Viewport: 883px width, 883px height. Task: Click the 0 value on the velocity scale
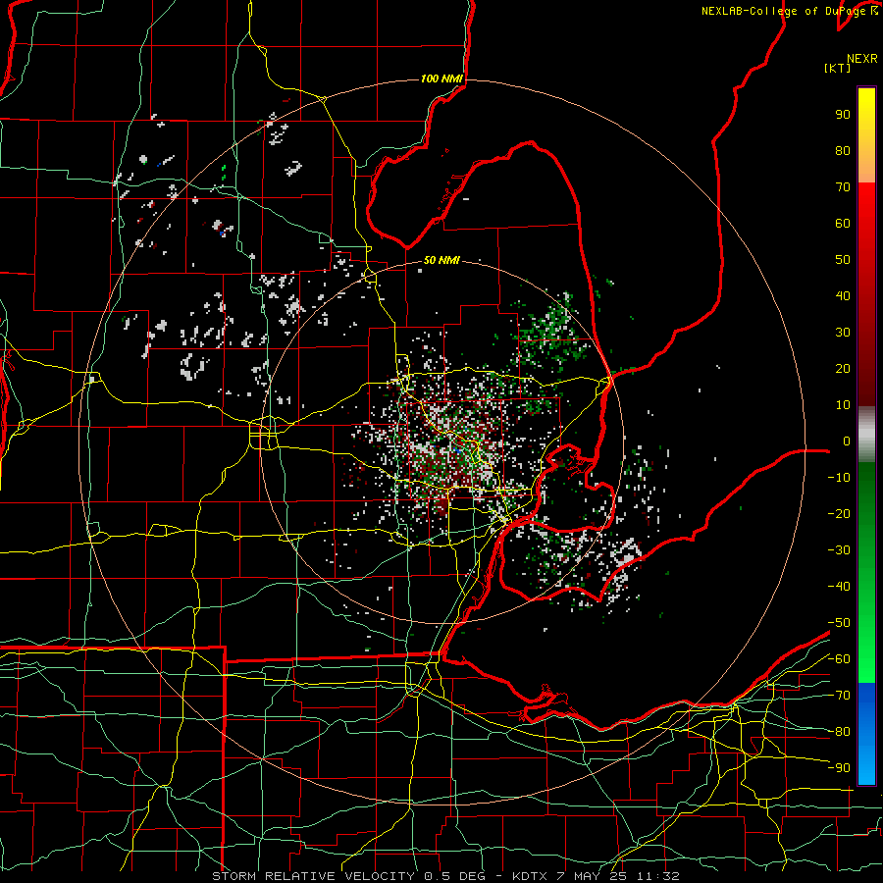point(847,441)
